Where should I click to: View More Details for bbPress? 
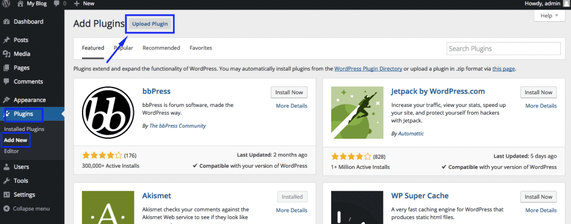pyautogui.click(x=291, y=106)
